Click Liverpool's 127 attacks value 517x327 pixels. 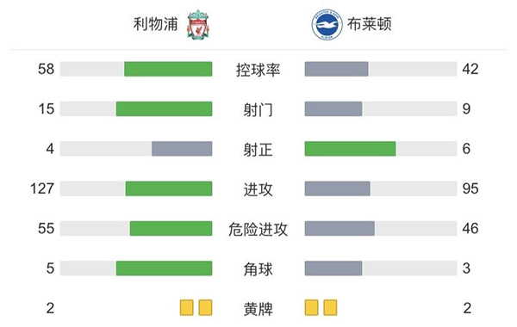(42, 188)
